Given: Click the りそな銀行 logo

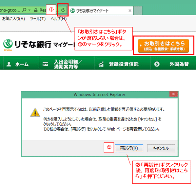Looking at the screenshot, I should pos(27,45).
